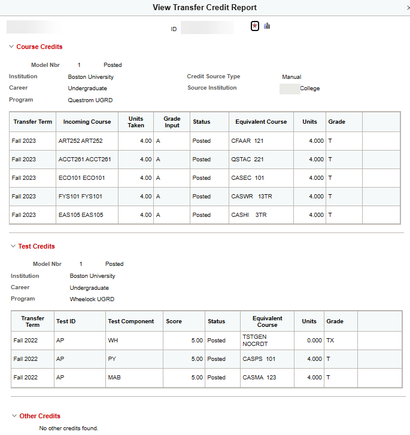This screenshot has height=435, width=410.
Task: Click the Wheelock UGRD program value
Action: [92, 299]
